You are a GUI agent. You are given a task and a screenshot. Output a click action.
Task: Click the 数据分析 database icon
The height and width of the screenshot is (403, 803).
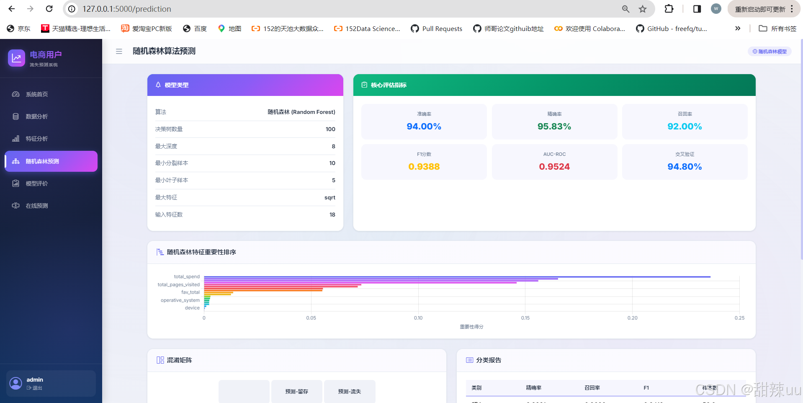16,116
